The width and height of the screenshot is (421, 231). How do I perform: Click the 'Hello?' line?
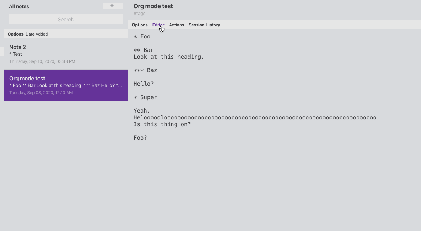point(144,84)
